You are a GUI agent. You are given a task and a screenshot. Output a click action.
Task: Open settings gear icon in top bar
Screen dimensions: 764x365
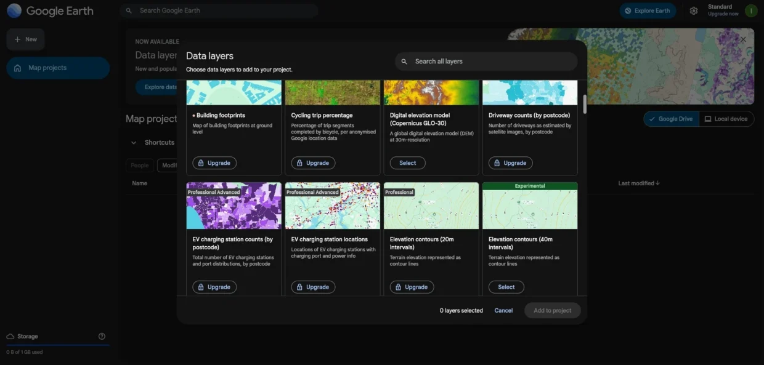694,10
